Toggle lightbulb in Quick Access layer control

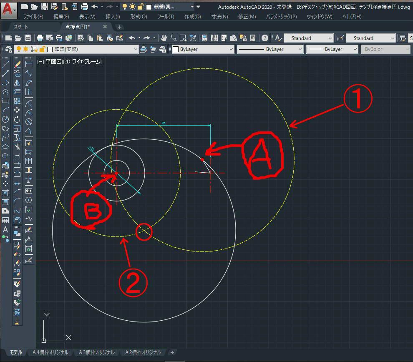click(125, 7)
